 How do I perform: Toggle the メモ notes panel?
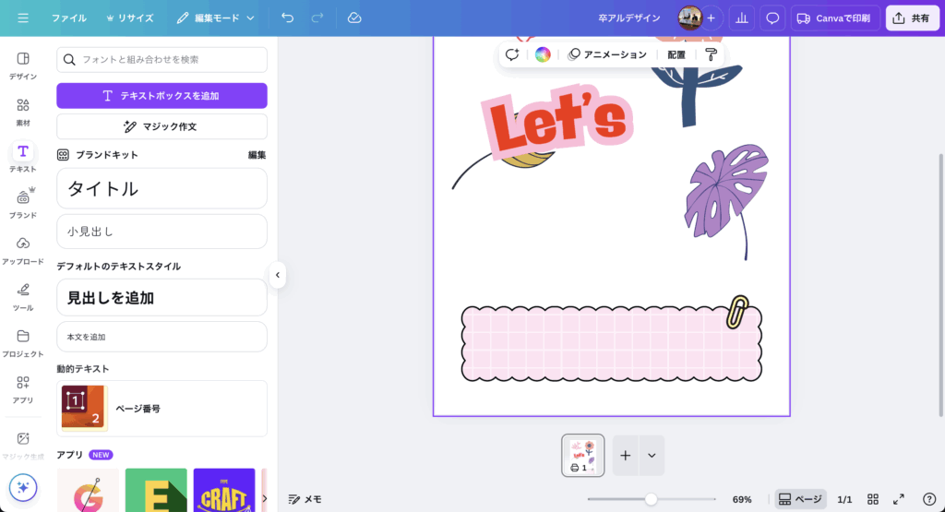305,499
